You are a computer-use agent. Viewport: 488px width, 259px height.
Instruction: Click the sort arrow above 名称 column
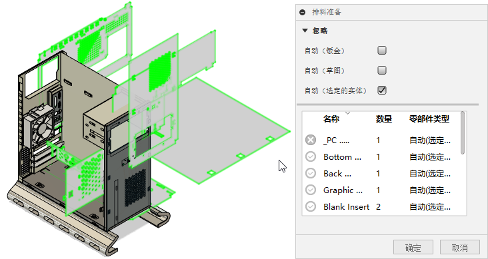[348, 113]
